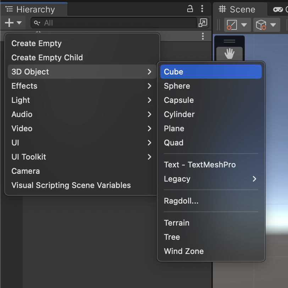Click the tool handle position pivot icon
The width and height of the screenshot is (288, 288).
click(x=232, y=25)
